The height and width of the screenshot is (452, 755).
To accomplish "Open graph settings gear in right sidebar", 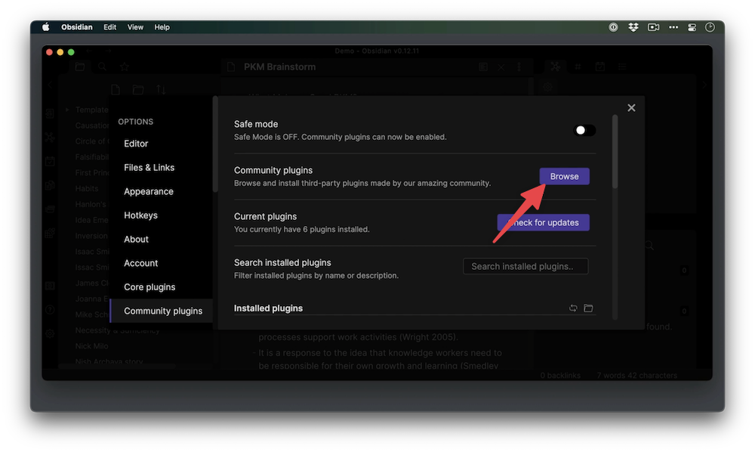I will click(548, 87).
